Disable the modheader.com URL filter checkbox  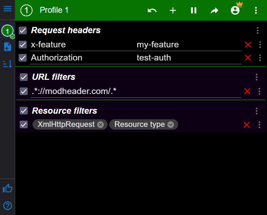point(24,91)
